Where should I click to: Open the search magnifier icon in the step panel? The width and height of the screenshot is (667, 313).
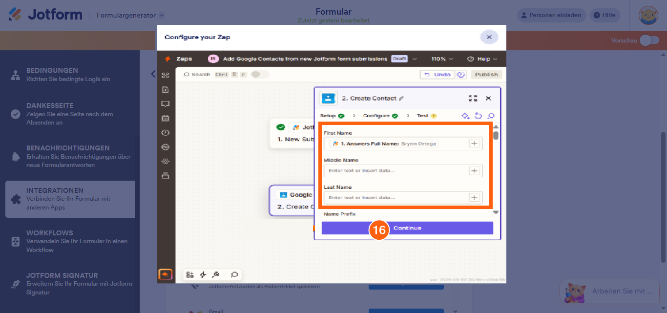point(491,116)
